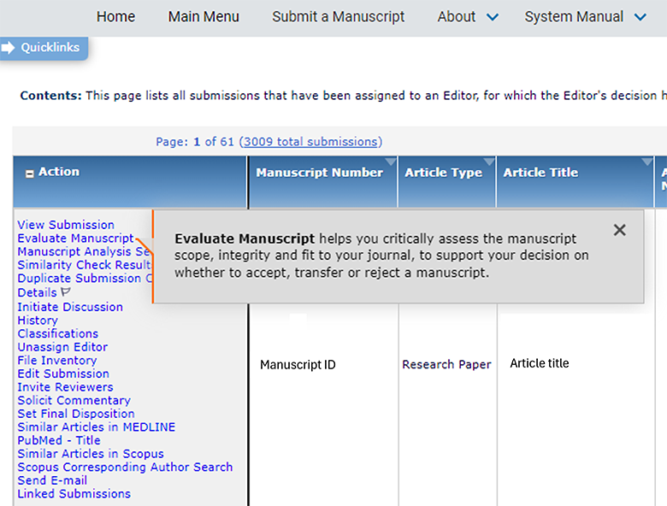Open Manuscript Number column sort triangle

391,162
